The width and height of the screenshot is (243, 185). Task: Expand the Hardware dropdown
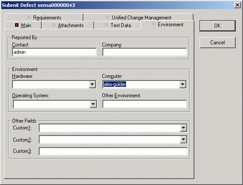click(92, 84)
